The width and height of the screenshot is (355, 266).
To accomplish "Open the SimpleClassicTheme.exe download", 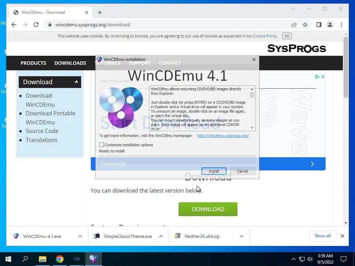I will (123, 236).
